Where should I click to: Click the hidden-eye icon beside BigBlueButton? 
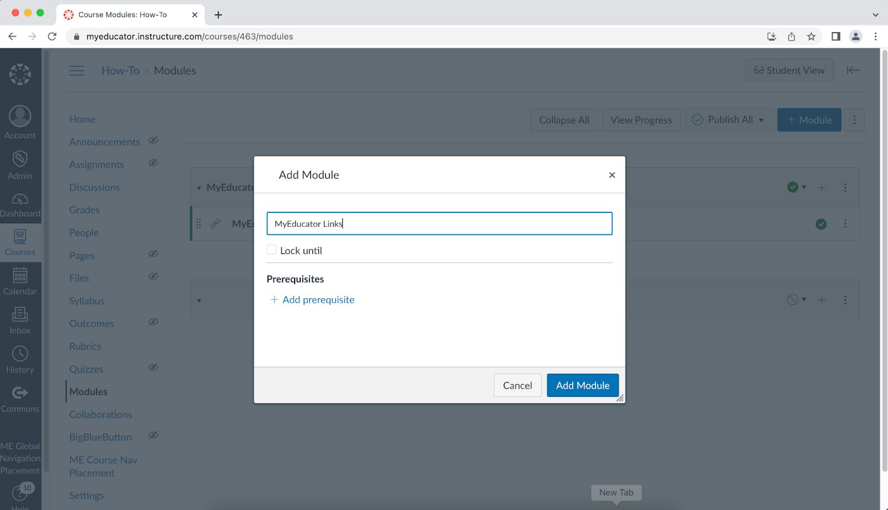tap(153, 436)
